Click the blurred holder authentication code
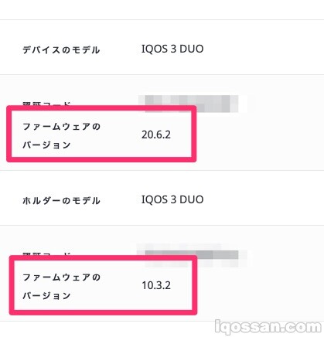This screenshot has width=324, height=337. click(x=192, y=255)
